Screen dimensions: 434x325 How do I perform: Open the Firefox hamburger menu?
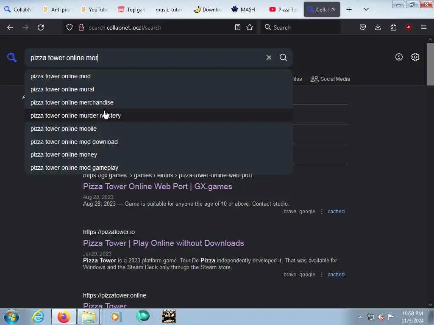tap(423, 27)
